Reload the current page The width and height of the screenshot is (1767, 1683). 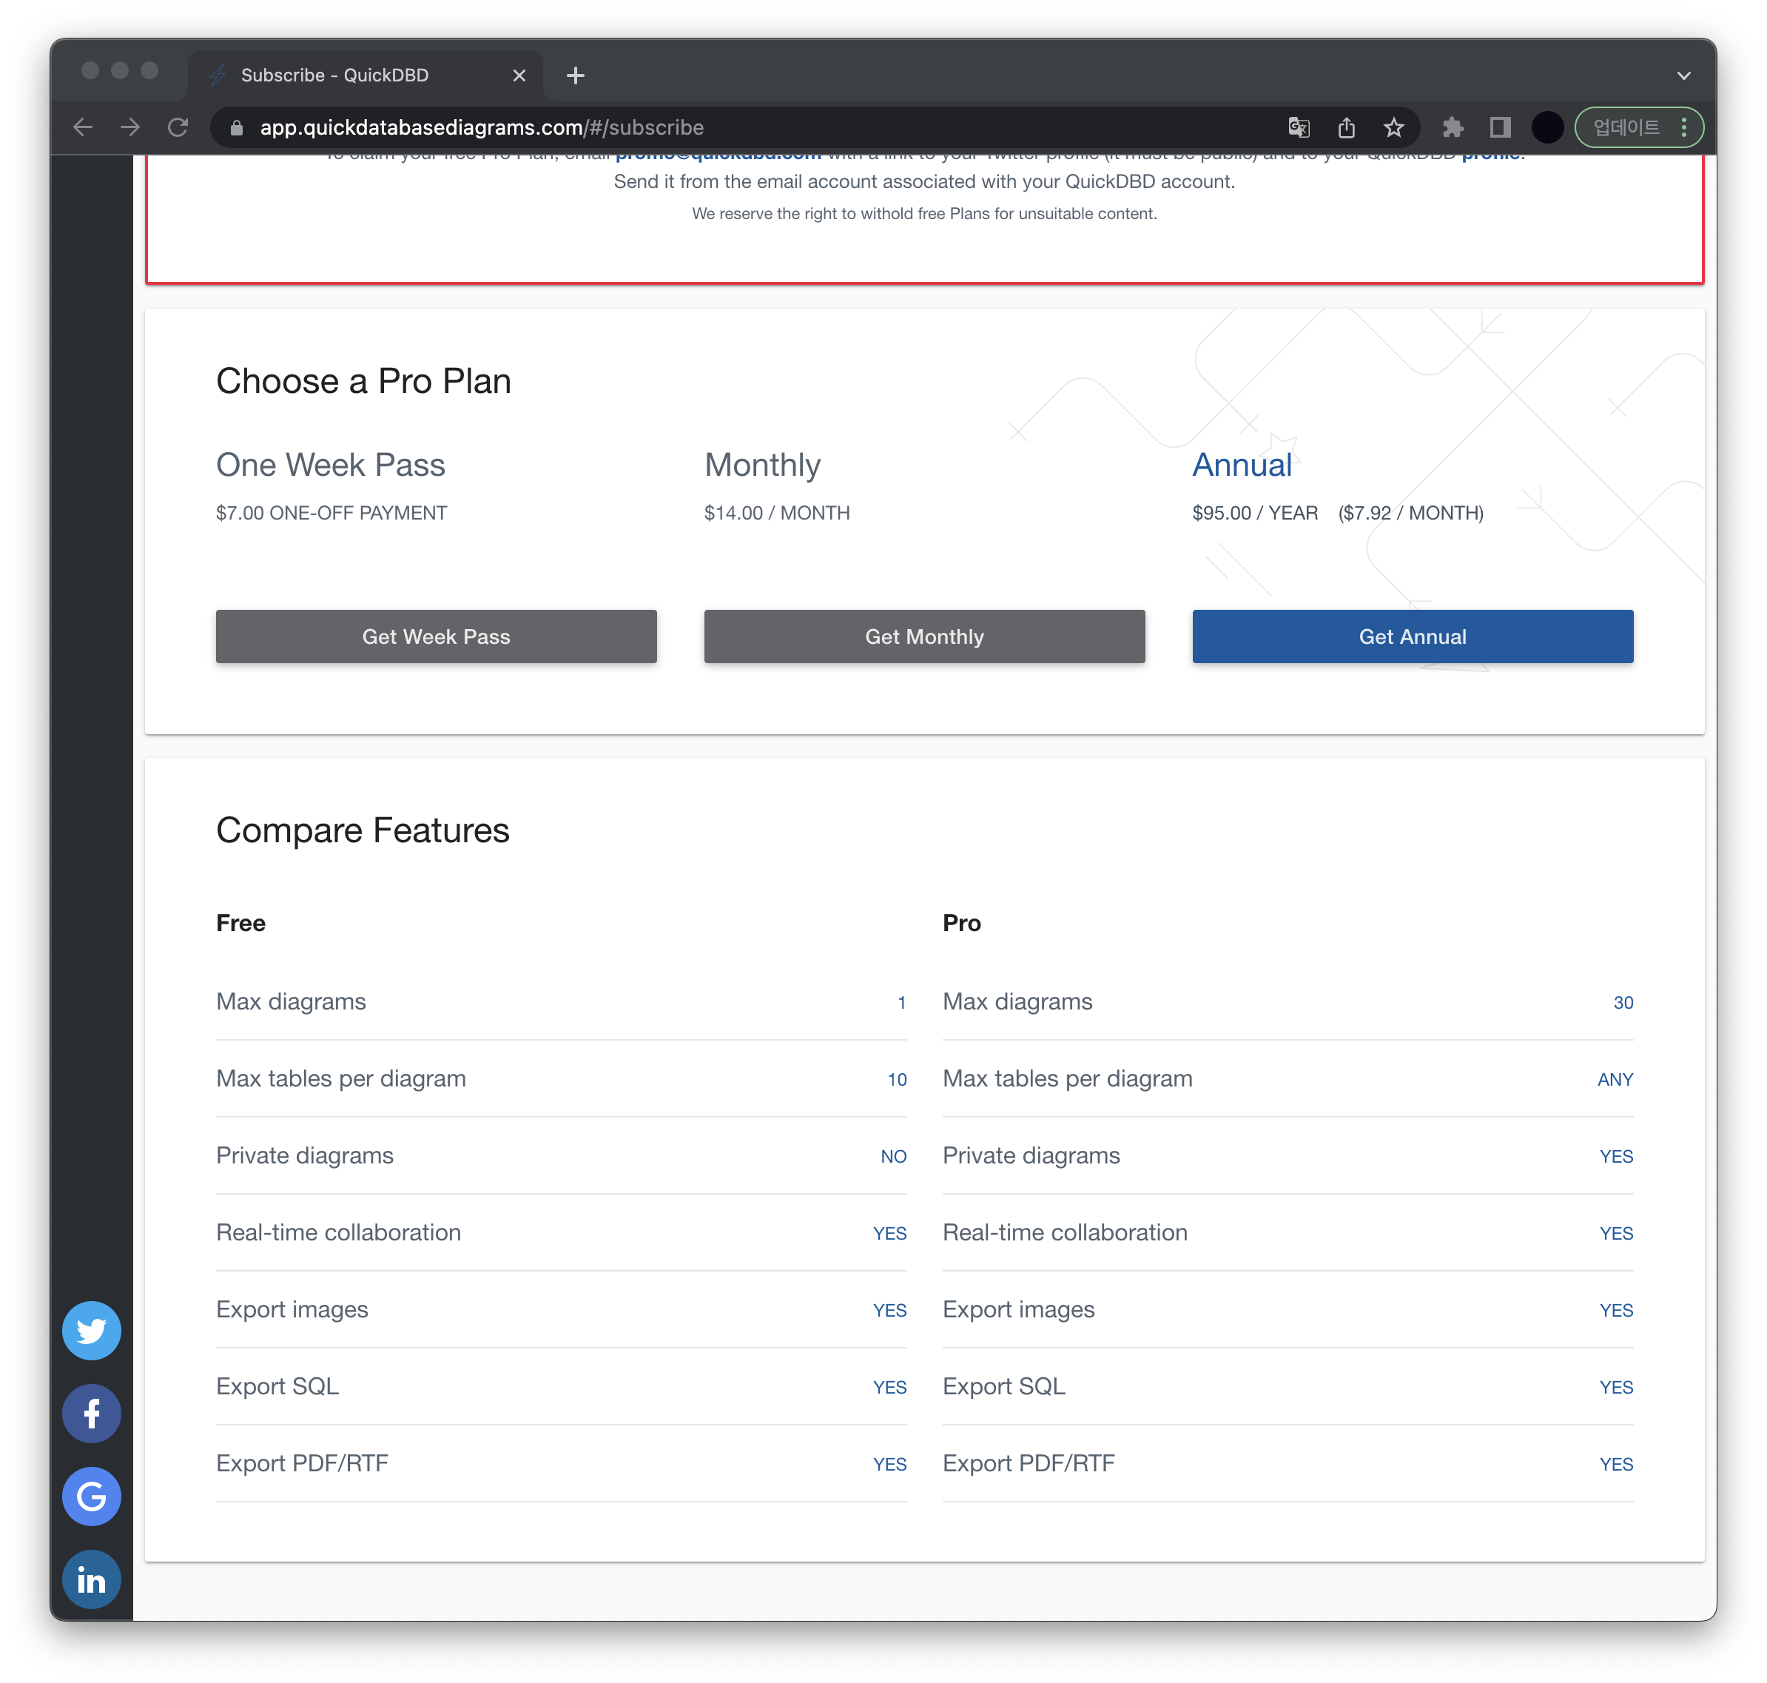click(178, 127)
